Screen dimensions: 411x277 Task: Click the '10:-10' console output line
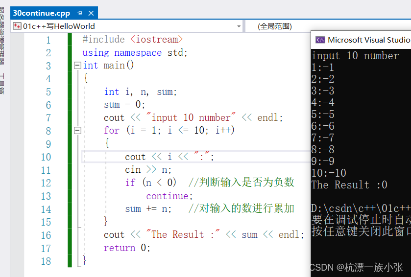coord(329,173)
